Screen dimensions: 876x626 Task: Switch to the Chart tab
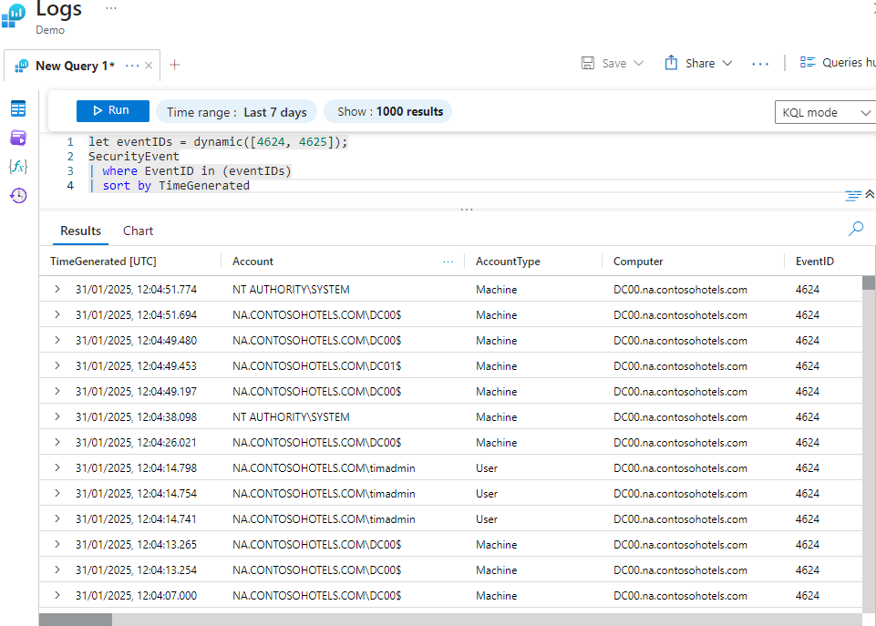(x=138, y=231)
